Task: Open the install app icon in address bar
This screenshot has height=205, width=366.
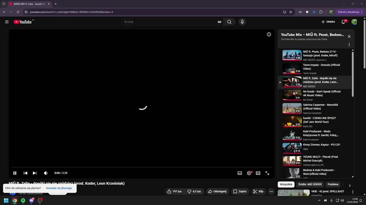Action: tap(284, 12)
